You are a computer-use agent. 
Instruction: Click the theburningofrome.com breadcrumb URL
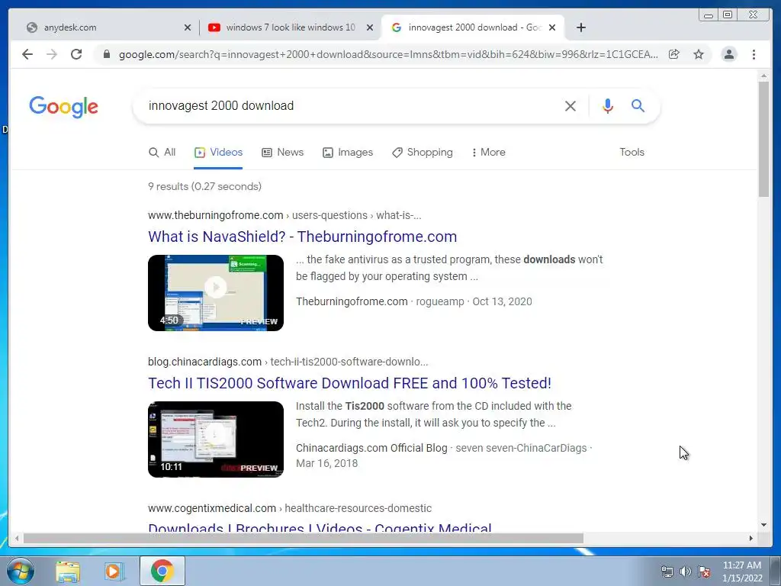284,215
